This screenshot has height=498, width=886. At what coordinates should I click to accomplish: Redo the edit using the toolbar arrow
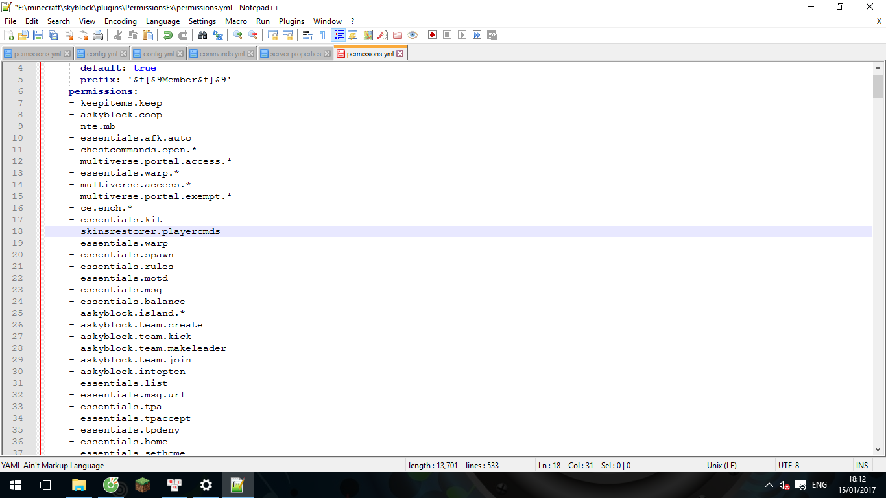tap(183, 35)
